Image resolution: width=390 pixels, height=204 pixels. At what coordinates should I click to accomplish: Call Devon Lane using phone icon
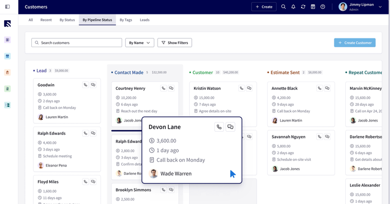[219, 127]
